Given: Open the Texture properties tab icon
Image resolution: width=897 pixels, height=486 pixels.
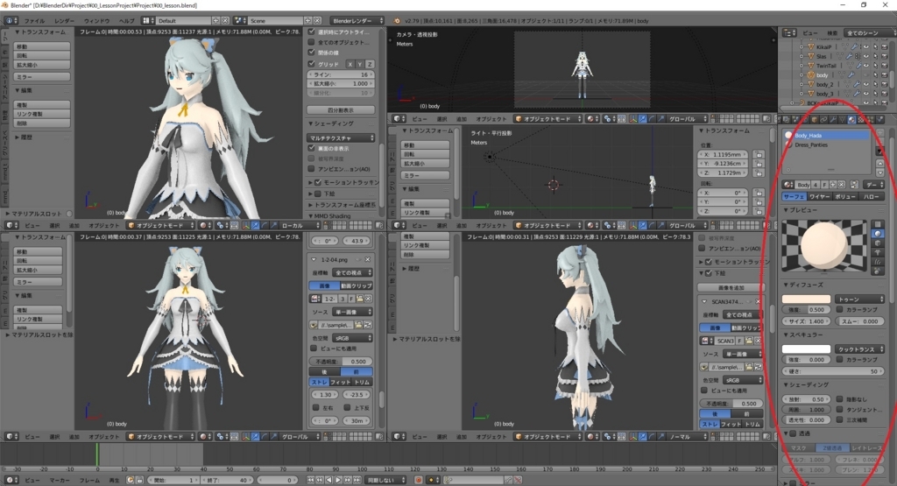Looking at the screenshot, I should (861, 119).
